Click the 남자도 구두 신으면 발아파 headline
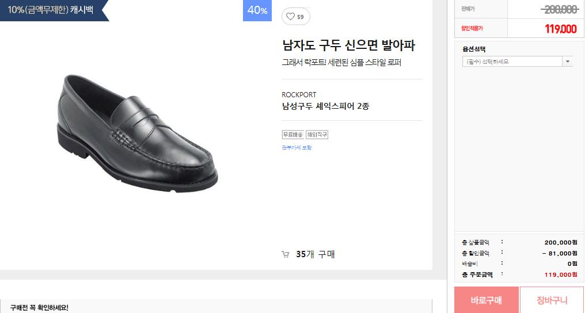 click(x=348, y=45)
